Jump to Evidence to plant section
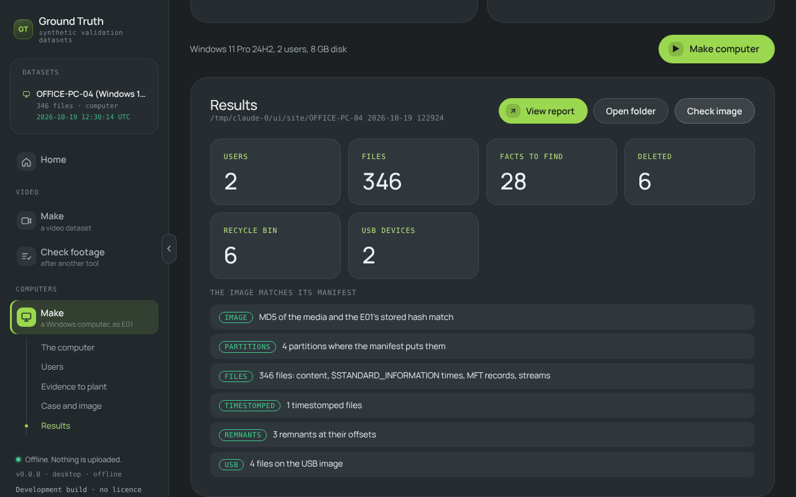 74,386
